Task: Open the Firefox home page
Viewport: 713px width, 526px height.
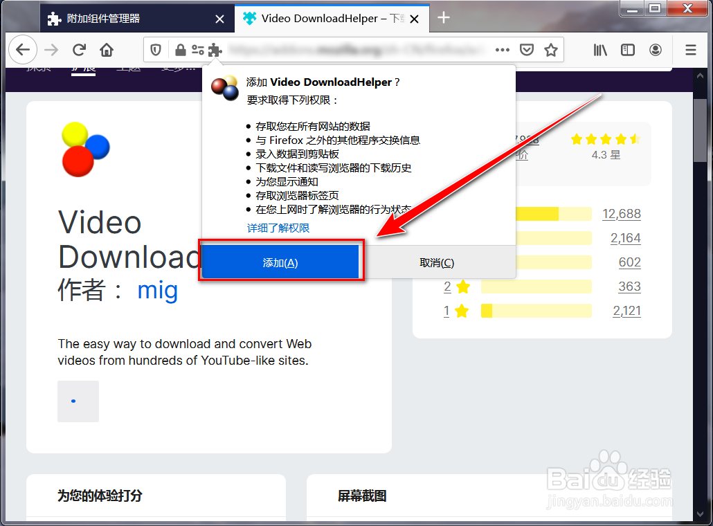Action: pos(107,50)
